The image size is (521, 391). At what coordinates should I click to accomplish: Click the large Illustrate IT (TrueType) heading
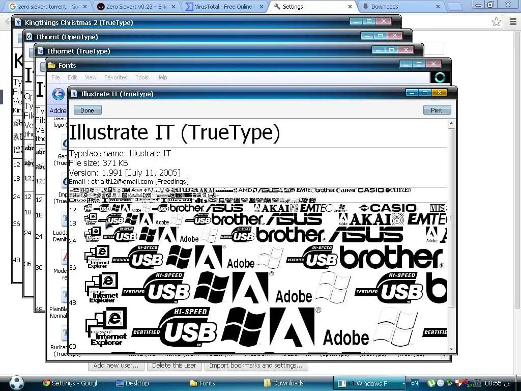pyautogui.click(x=175, y=132)
